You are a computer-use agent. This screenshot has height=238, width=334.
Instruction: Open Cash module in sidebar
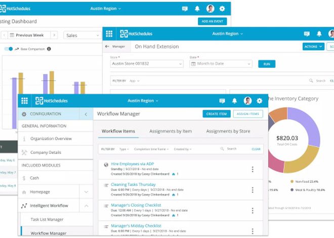click(55, 178)
